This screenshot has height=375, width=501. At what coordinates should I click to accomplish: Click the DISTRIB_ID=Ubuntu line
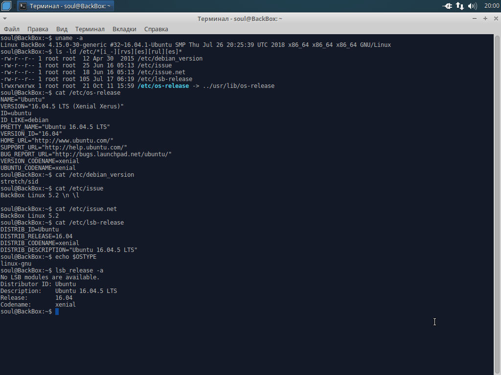click(x=29, y=229)
